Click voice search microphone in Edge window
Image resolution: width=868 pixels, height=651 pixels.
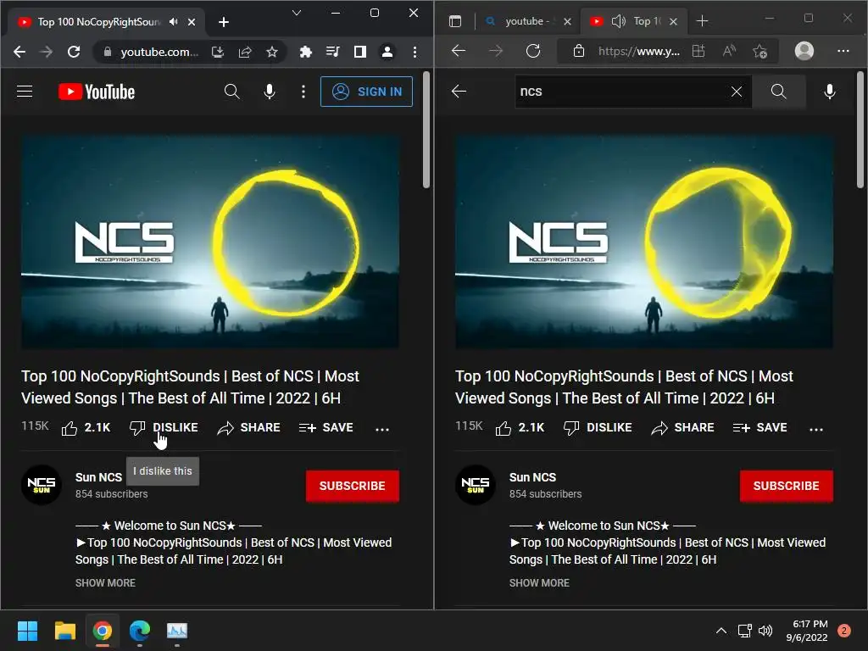tap(829, 92)
